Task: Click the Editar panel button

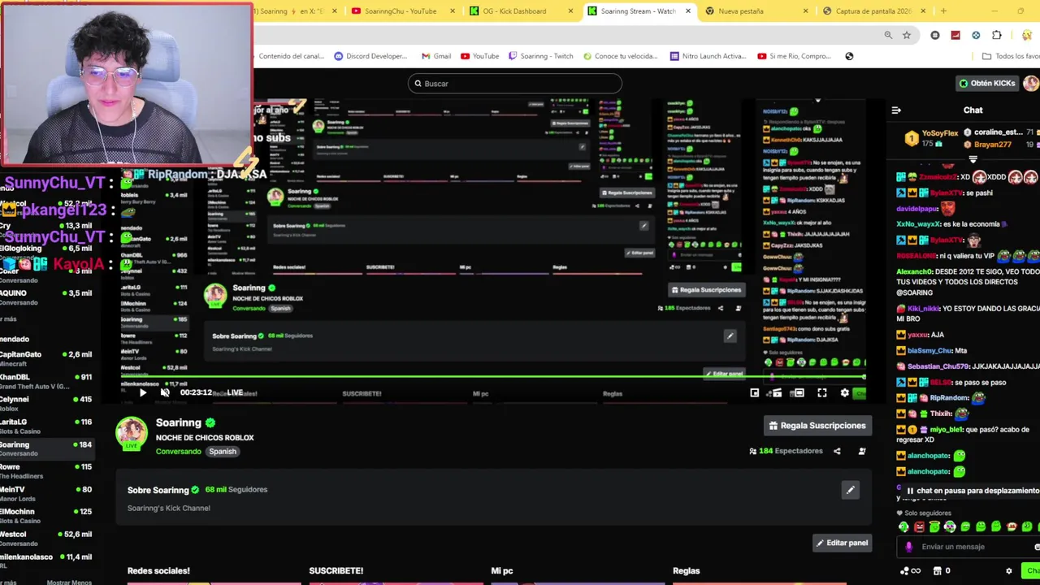Action: coord(842,543)
